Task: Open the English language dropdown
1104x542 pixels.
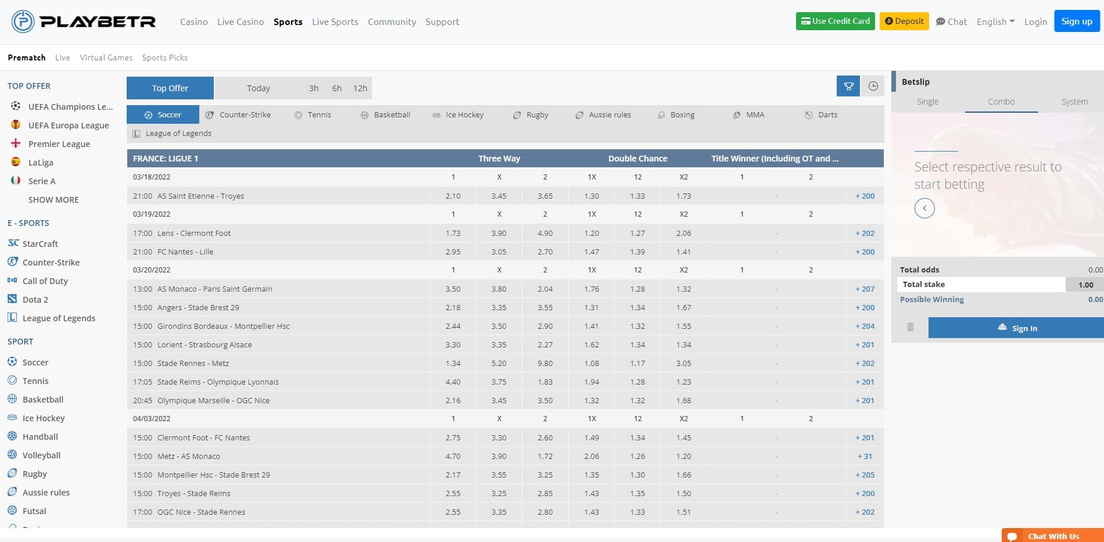Action: click(x=995, y=21)
